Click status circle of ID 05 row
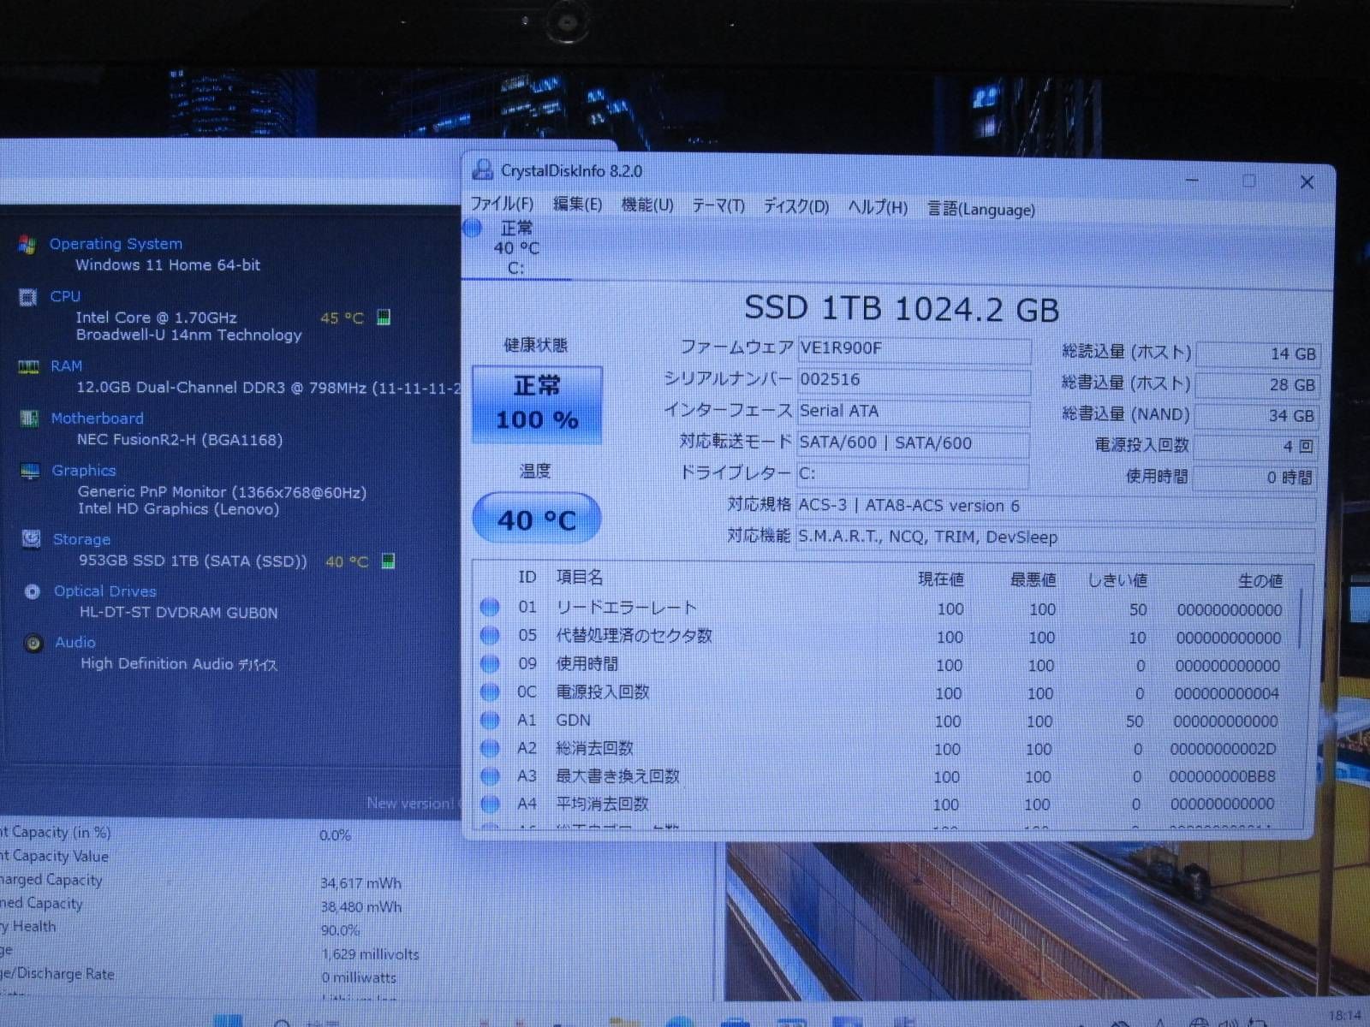1370x1027 pixels. pyautogui.click(x=490, y=636)
